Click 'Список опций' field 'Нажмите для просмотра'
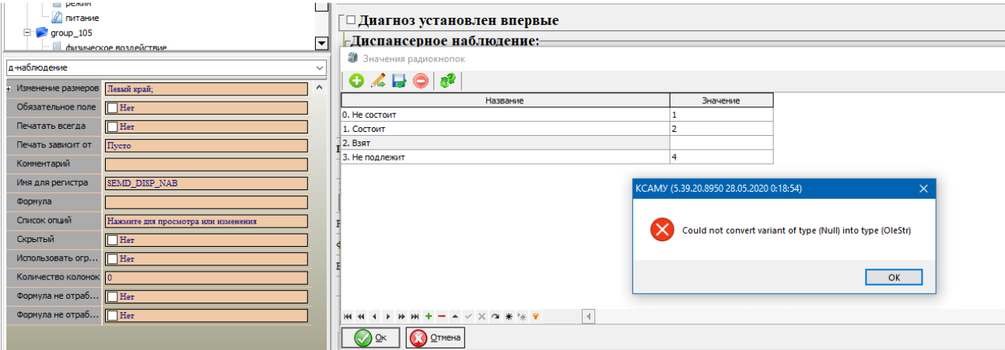This screenshot has width=1005, height=350. [206, 221]
